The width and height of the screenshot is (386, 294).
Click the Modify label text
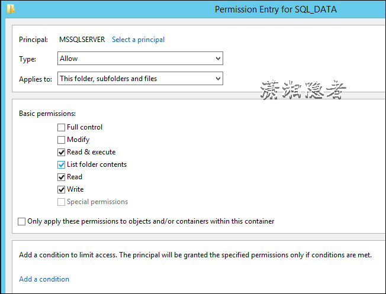point(78,140)
